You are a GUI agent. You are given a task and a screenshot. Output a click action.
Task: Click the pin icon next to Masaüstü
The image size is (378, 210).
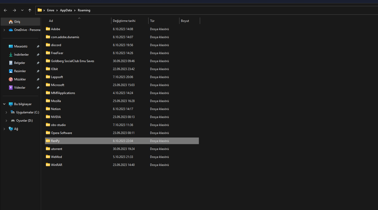pyautogui.click(x=38, y=46)
